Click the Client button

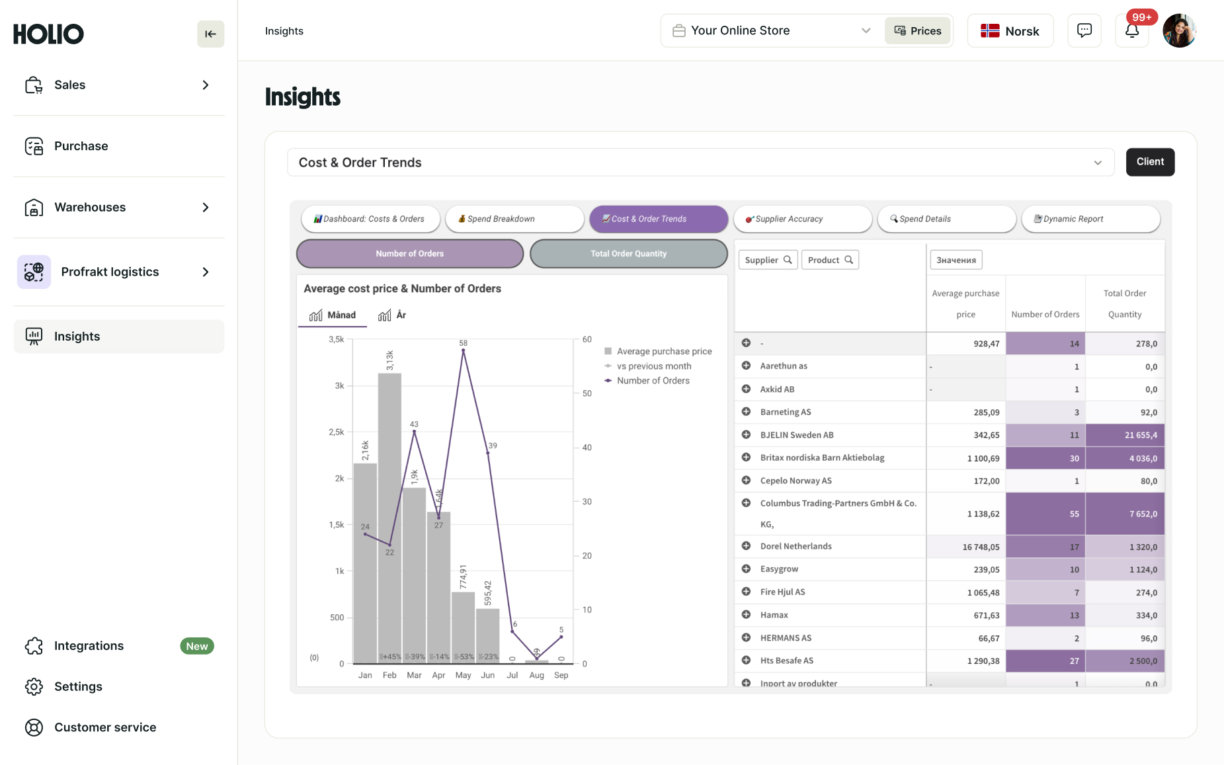[1150, 162]
